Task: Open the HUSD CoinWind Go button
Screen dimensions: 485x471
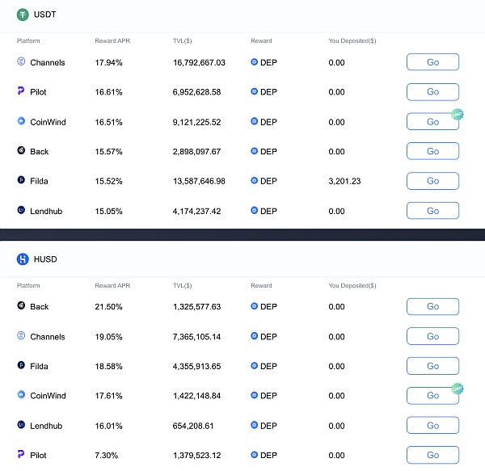Action: coord(432,396)
